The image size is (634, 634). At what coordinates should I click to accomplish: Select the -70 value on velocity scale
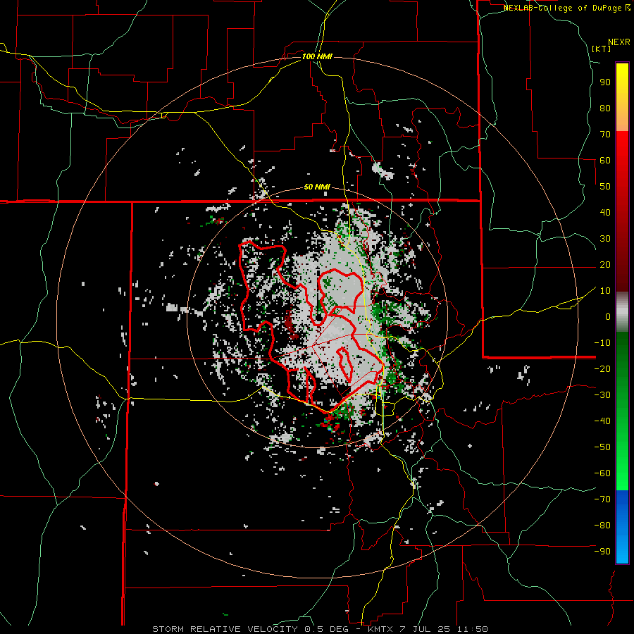pyautogui.click(x=602, y=499)
